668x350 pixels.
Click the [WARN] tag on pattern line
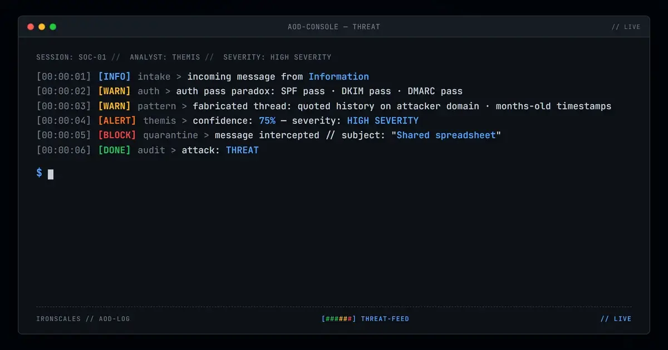click(114, 106)
